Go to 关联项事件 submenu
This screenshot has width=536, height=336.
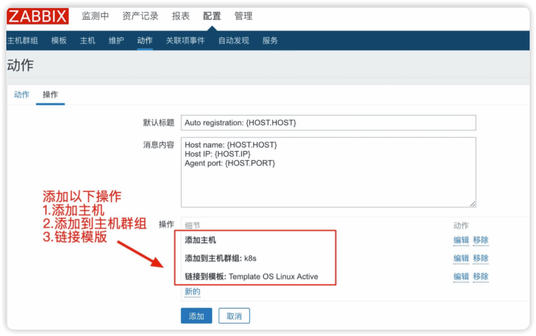tap(185, 40)
